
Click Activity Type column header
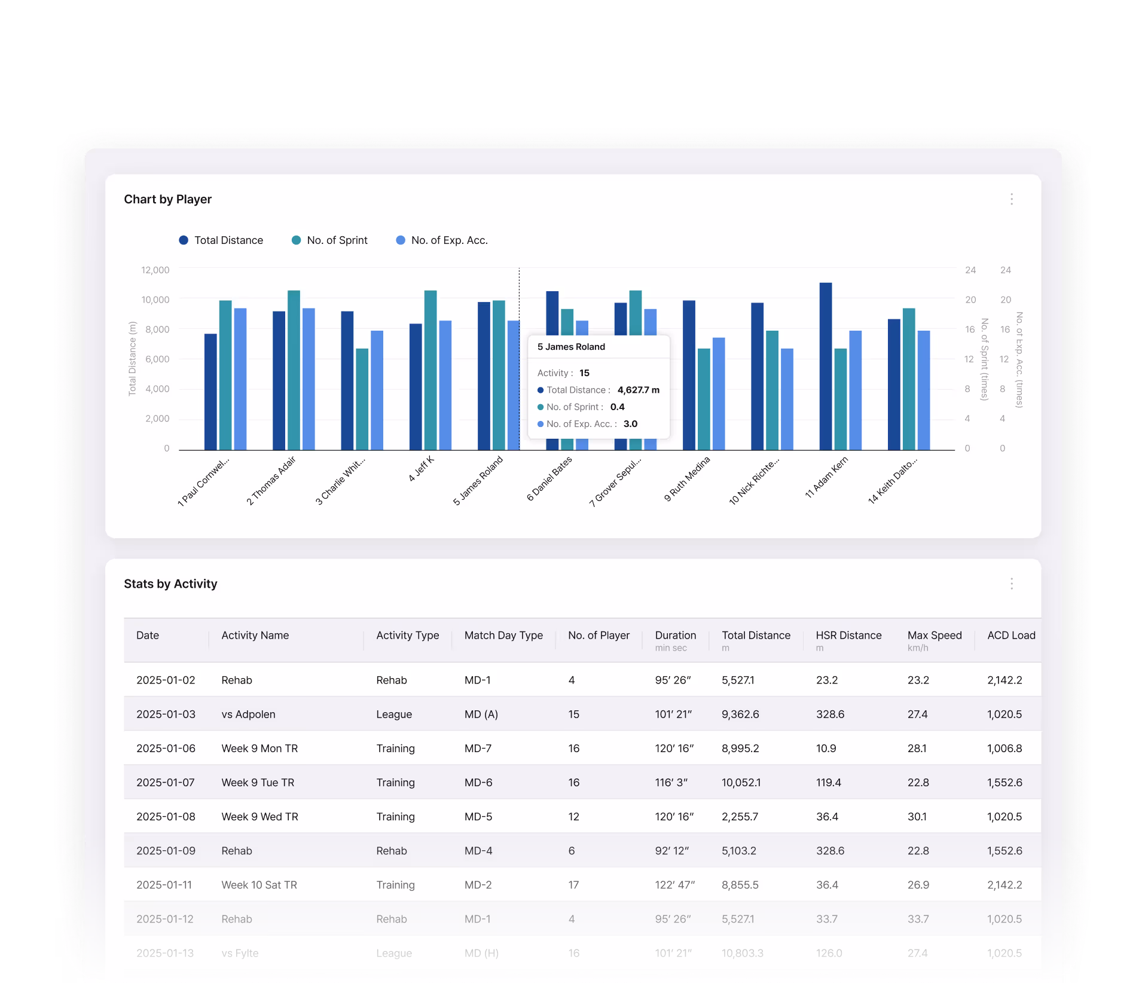coord(407,636)
